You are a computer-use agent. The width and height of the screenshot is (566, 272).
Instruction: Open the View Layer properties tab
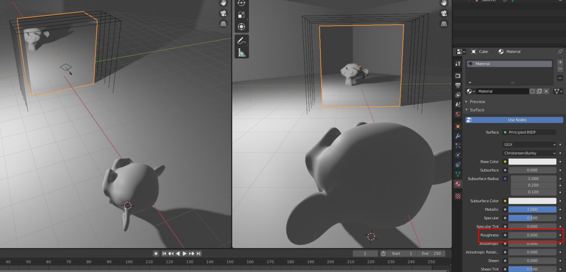click(458, 95)
